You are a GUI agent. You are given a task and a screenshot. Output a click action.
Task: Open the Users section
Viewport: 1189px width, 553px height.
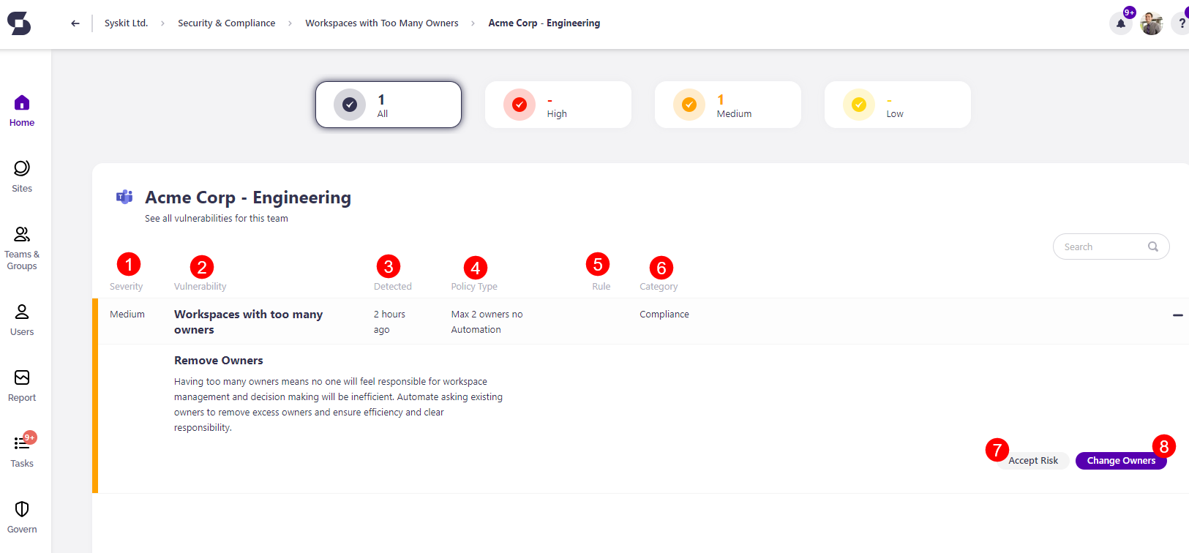click(22, 320)
